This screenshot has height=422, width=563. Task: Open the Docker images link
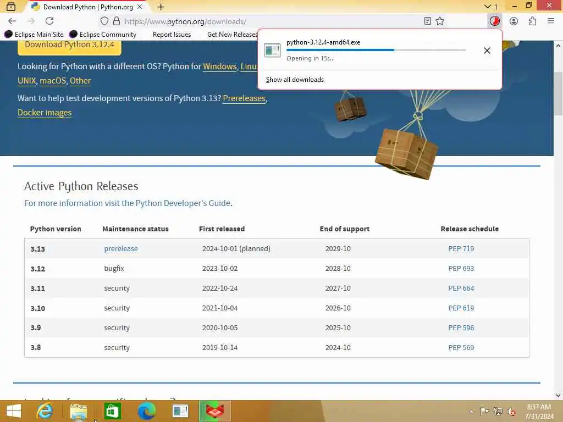[x=45, y=113]
